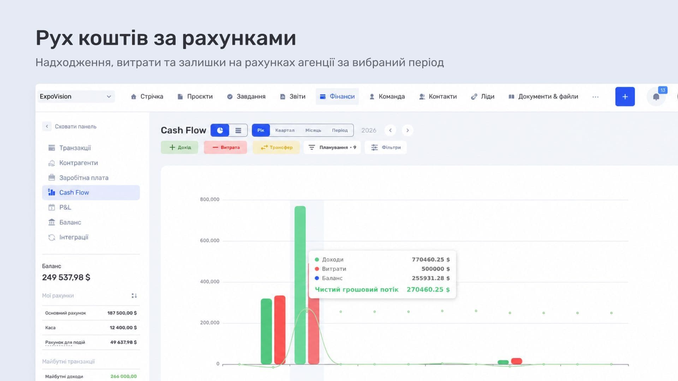This screenshot has width=678, height=381.
Task: Go to previous year arrow
Action: click(x=390, y=130)
